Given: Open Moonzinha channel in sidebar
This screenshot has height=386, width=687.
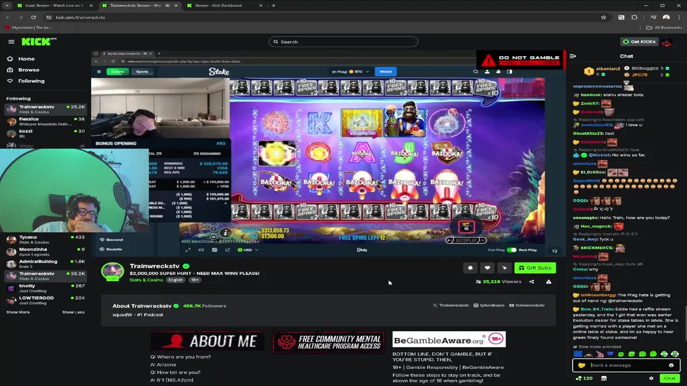Looking at the screenshot, I should (x=45, y=251).
